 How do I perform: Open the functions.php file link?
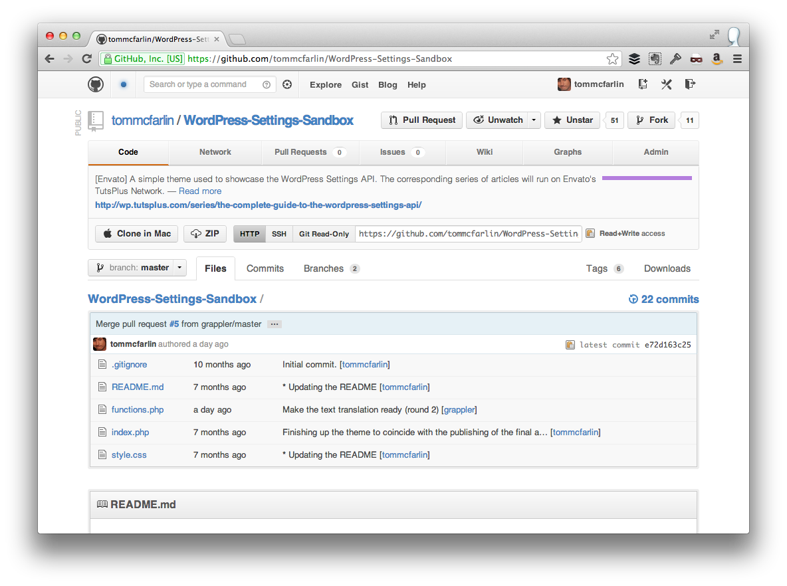coord(137,409)
